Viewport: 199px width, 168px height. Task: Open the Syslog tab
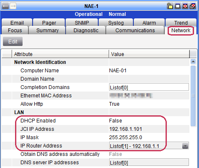click(x=116, y=23)
